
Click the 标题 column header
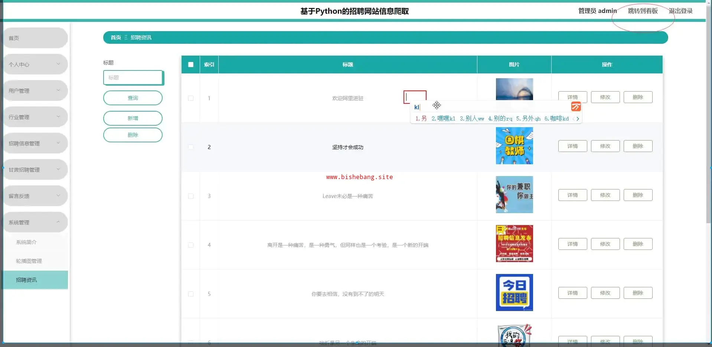(348, 65)
